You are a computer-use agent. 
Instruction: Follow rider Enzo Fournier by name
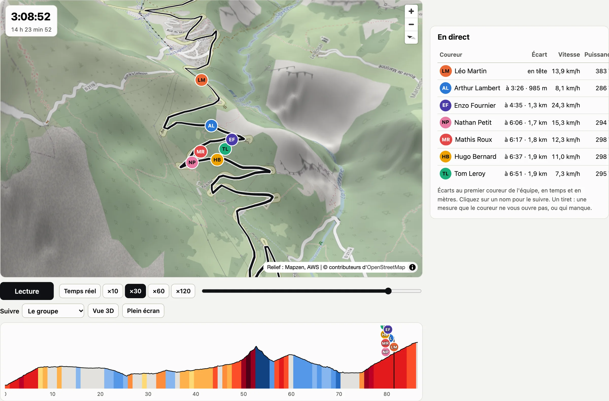(x=475, y=105)
